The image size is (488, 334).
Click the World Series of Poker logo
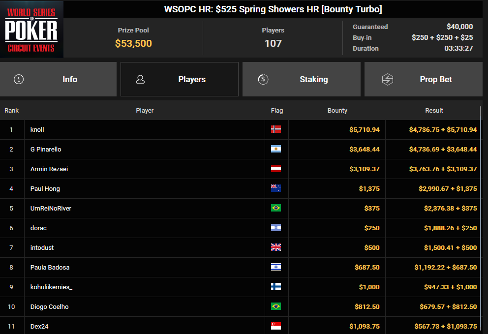31,29
